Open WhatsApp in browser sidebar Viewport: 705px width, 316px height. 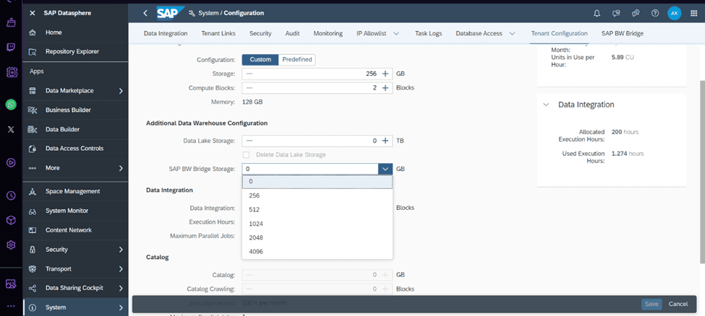coord(12,105)
